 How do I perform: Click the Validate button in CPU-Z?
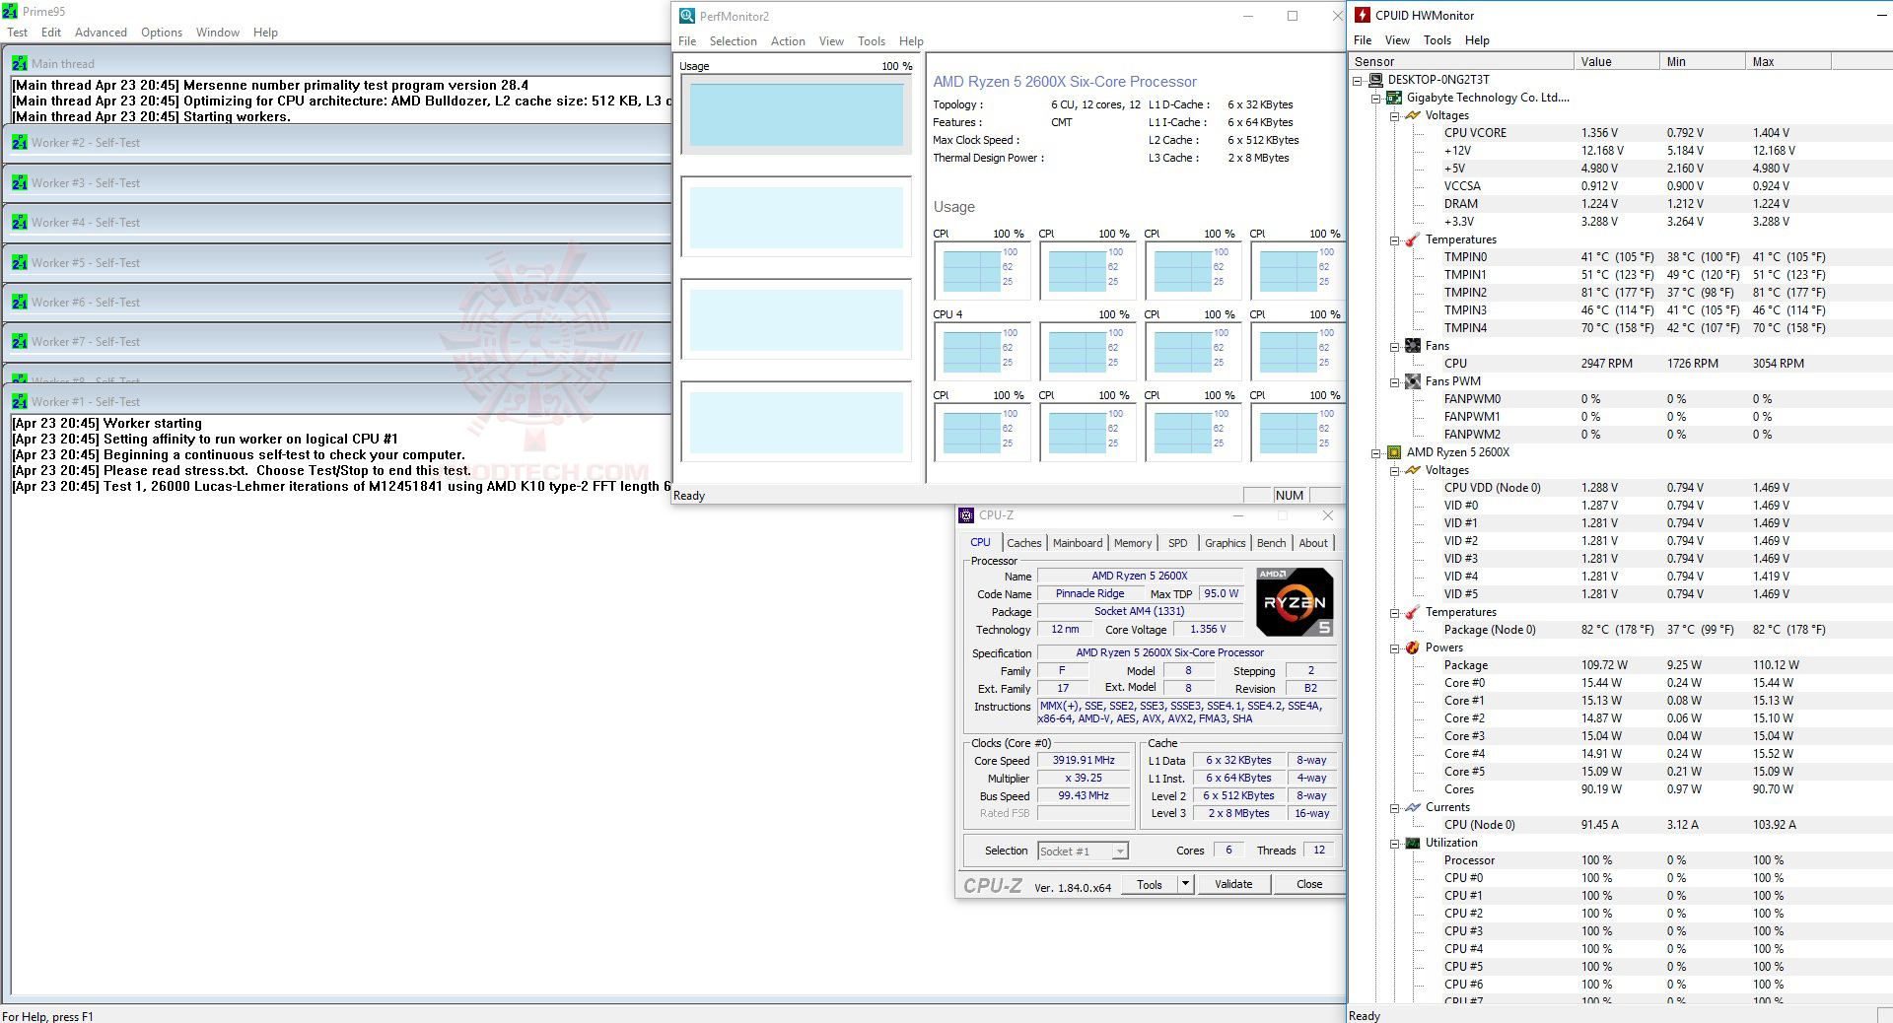click(x=1233, y=884)
